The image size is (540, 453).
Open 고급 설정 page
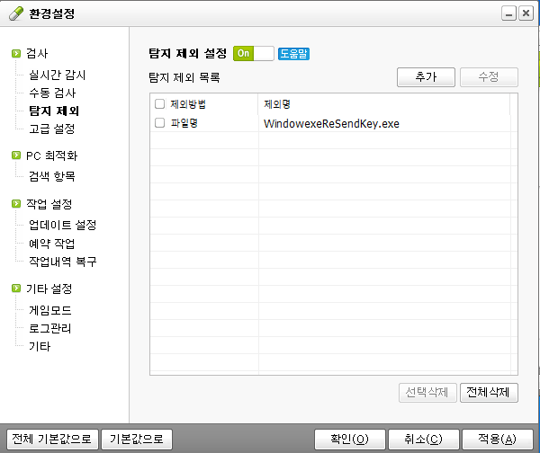[51, 129]
